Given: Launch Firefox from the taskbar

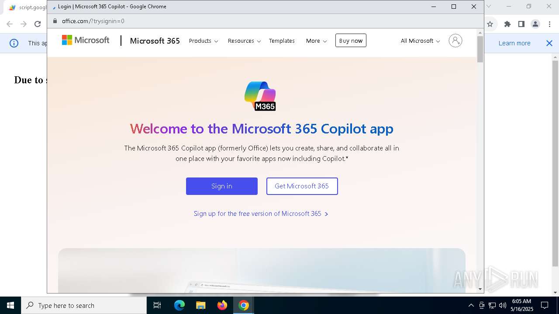Looking at the screenshot, I should pyautogui.click(x=222, y=305).
